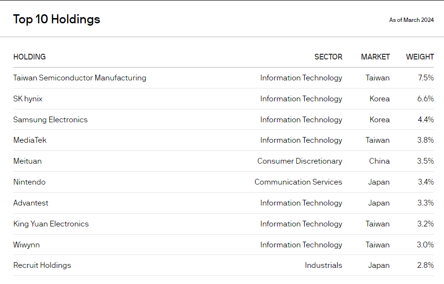The image size is (444, 284).
Task: Click Samsung Electronics in the holdings list
Action: 51,119
